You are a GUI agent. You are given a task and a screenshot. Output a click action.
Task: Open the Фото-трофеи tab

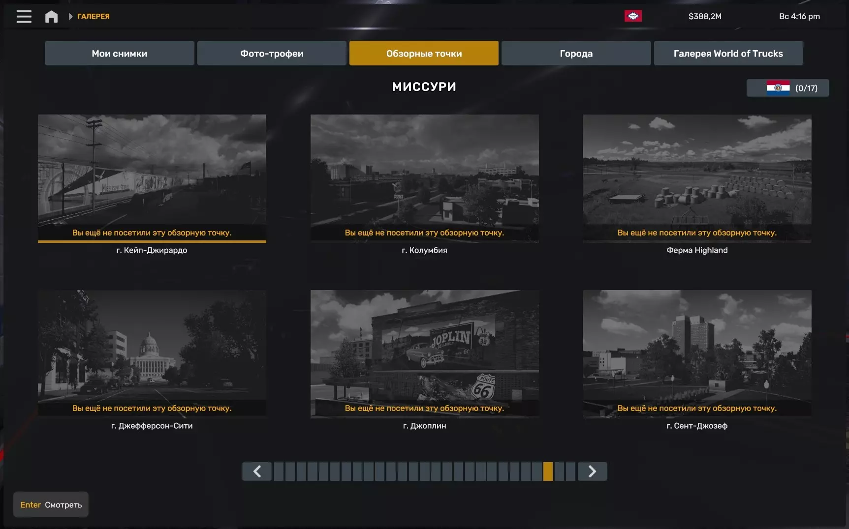coord(272,53)
